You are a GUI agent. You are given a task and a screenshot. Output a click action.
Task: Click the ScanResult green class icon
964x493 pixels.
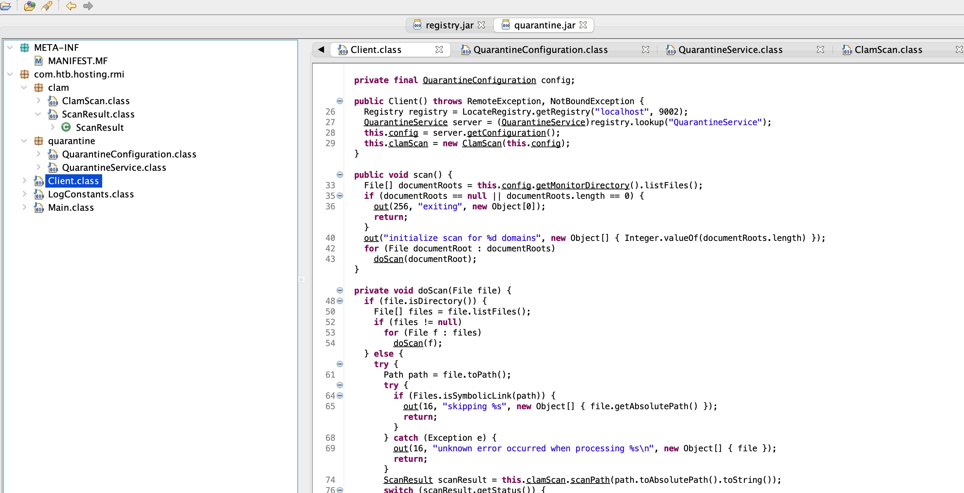coord(66,127)
